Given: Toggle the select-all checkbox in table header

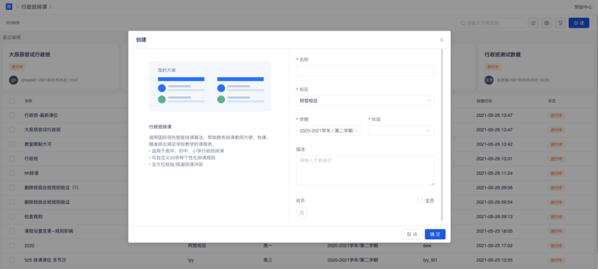Looking at the screenshot, I should 12,101.
